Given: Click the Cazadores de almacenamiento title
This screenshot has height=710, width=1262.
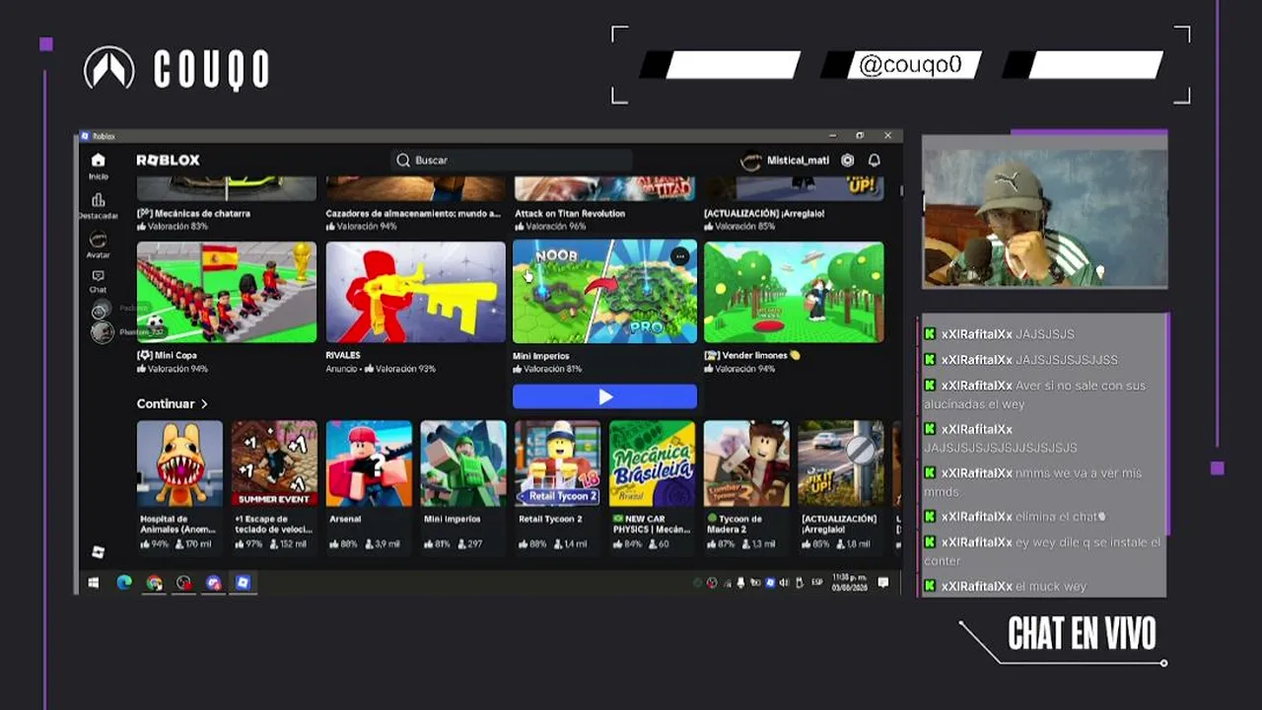Looking at the screenshot, I should click(413, 214).
